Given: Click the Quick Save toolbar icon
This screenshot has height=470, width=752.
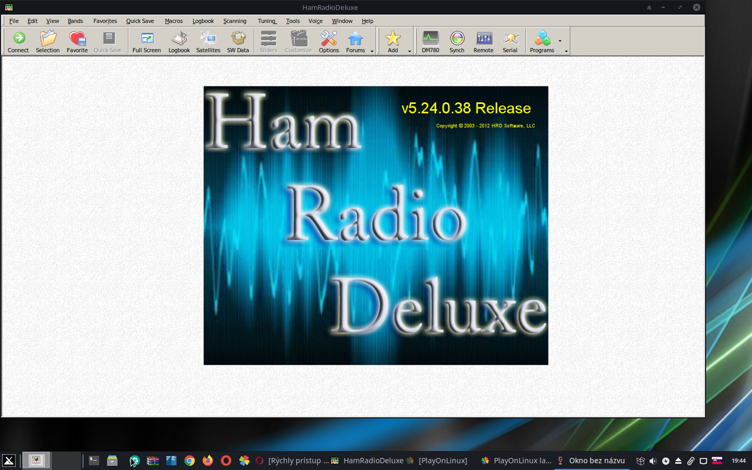Looking at the screenshot, I should tap(108, 42).
